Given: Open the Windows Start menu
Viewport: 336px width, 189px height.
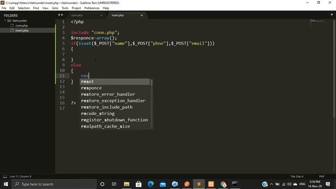Looking at the screenshot, I should coord(6,184).
